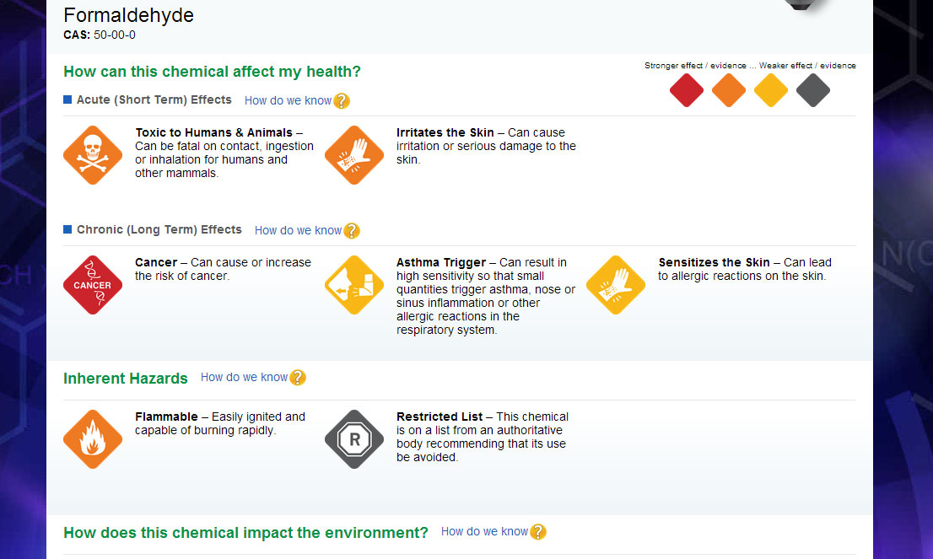Select the orange Flammable flame icon

[x=93, y=439]
